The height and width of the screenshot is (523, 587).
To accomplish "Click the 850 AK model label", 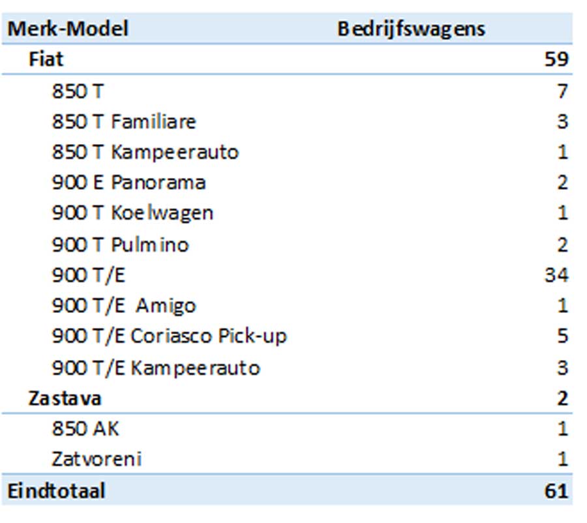I will [85, 428].
